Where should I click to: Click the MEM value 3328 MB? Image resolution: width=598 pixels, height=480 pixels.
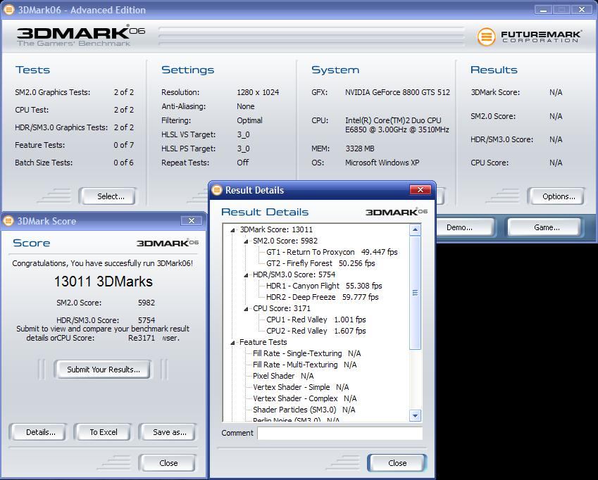click(x=360, y=149)
